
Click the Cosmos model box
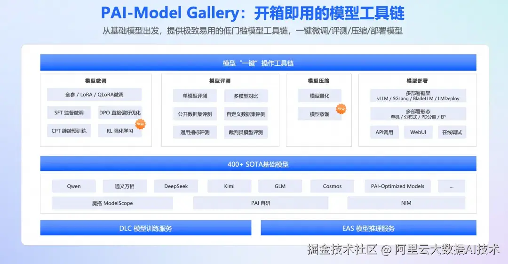point(332,186)
